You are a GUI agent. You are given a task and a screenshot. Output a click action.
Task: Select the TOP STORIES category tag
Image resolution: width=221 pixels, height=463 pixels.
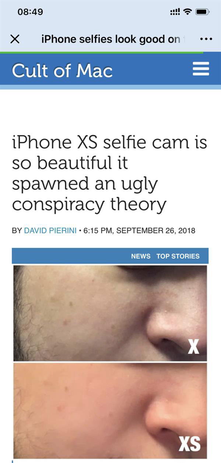click(178, 256)
